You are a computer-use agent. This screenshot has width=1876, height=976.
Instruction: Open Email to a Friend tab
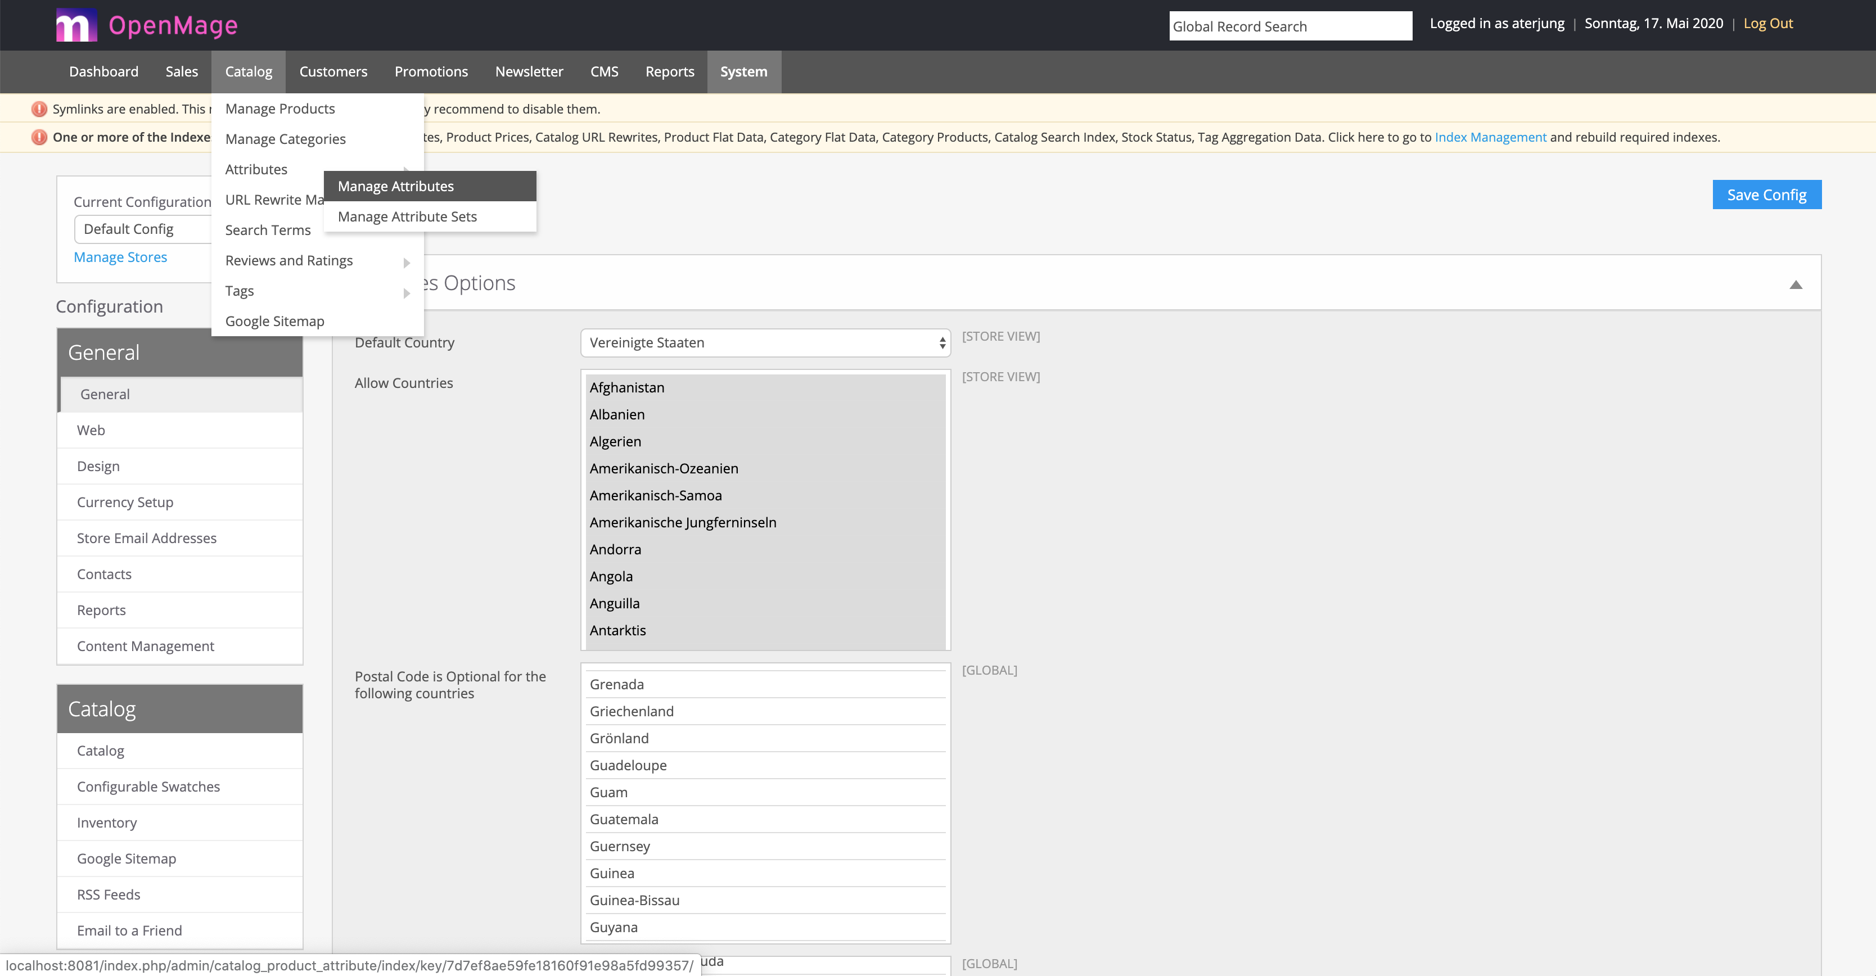click(180, 931)
